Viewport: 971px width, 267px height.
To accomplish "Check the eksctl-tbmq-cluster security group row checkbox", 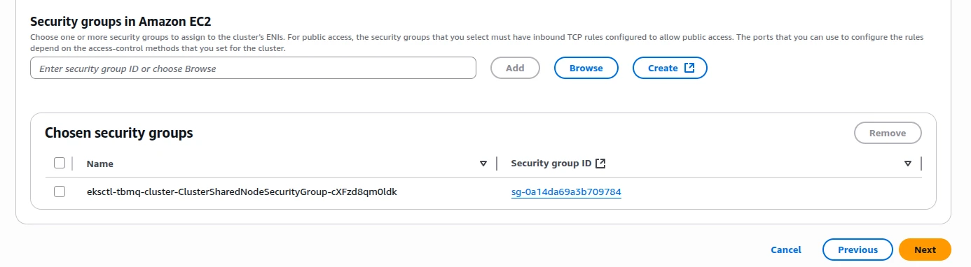I will [60, 192].
